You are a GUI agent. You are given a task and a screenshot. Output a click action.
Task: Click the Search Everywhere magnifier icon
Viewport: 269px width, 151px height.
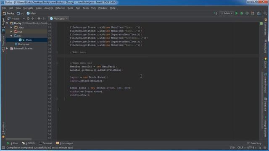265,13
